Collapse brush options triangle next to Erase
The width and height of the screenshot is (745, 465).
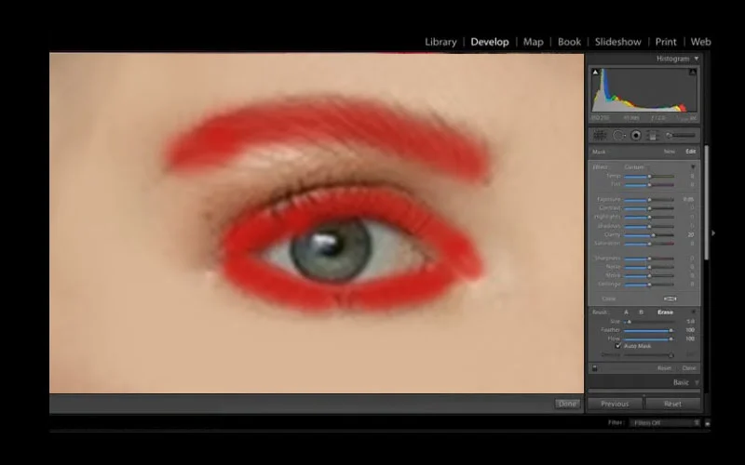[693, 312]
